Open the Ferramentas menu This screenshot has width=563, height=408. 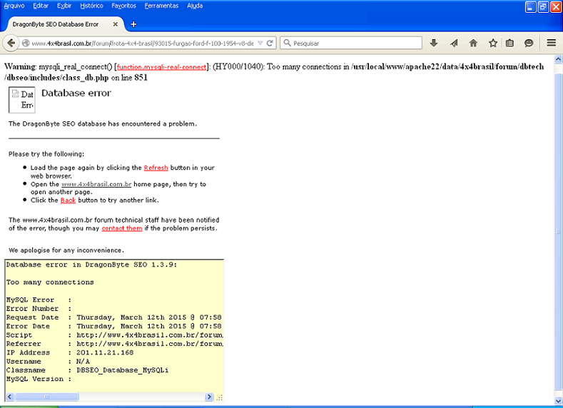click(x=161, y=6)
